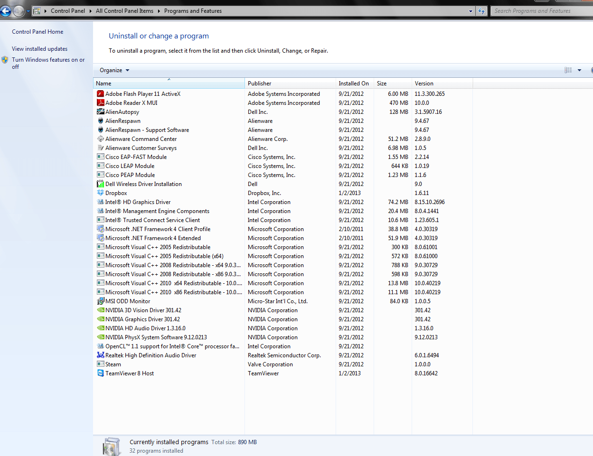Click the 2/10/2011 date of .NET Extended
The height and width of the screenshot is (456, 593).
(x=351, y=238)
